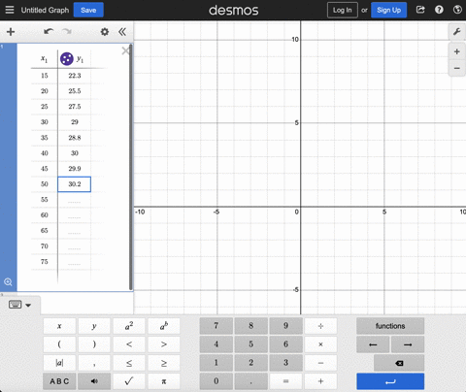
Task: Select the x1 cell with 15
Action: 45,76
